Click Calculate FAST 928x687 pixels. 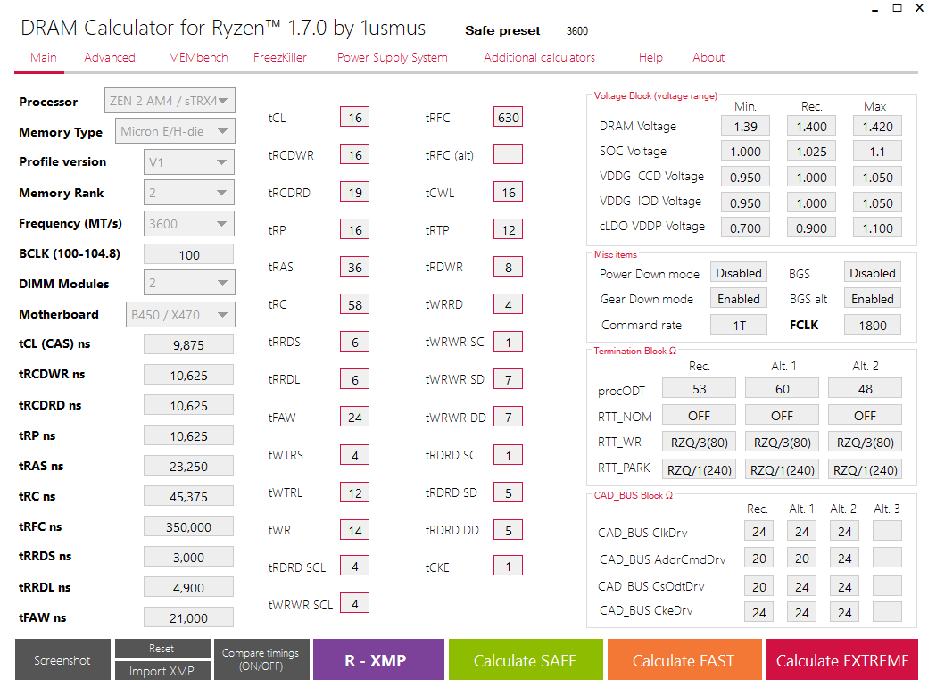tap(684, 659)
